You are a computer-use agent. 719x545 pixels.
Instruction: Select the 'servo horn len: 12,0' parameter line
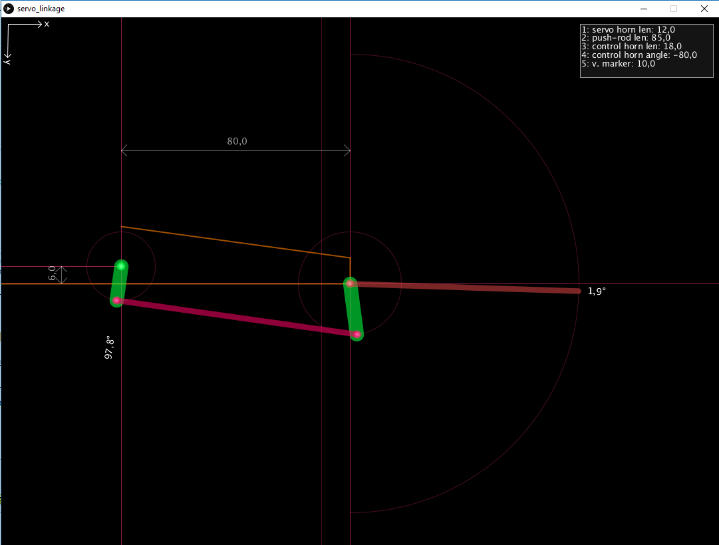tap(628, 29)
